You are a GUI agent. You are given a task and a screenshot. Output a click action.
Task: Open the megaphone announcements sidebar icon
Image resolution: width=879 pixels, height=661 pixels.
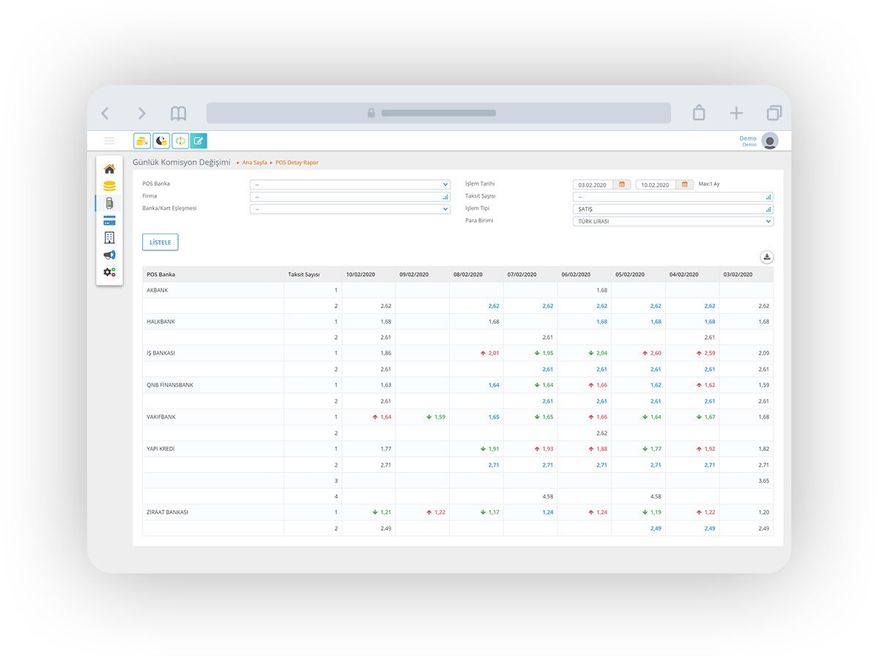[109, 255]
